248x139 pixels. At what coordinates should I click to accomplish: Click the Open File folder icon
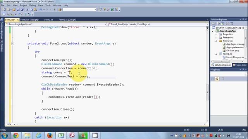(14, 10)
